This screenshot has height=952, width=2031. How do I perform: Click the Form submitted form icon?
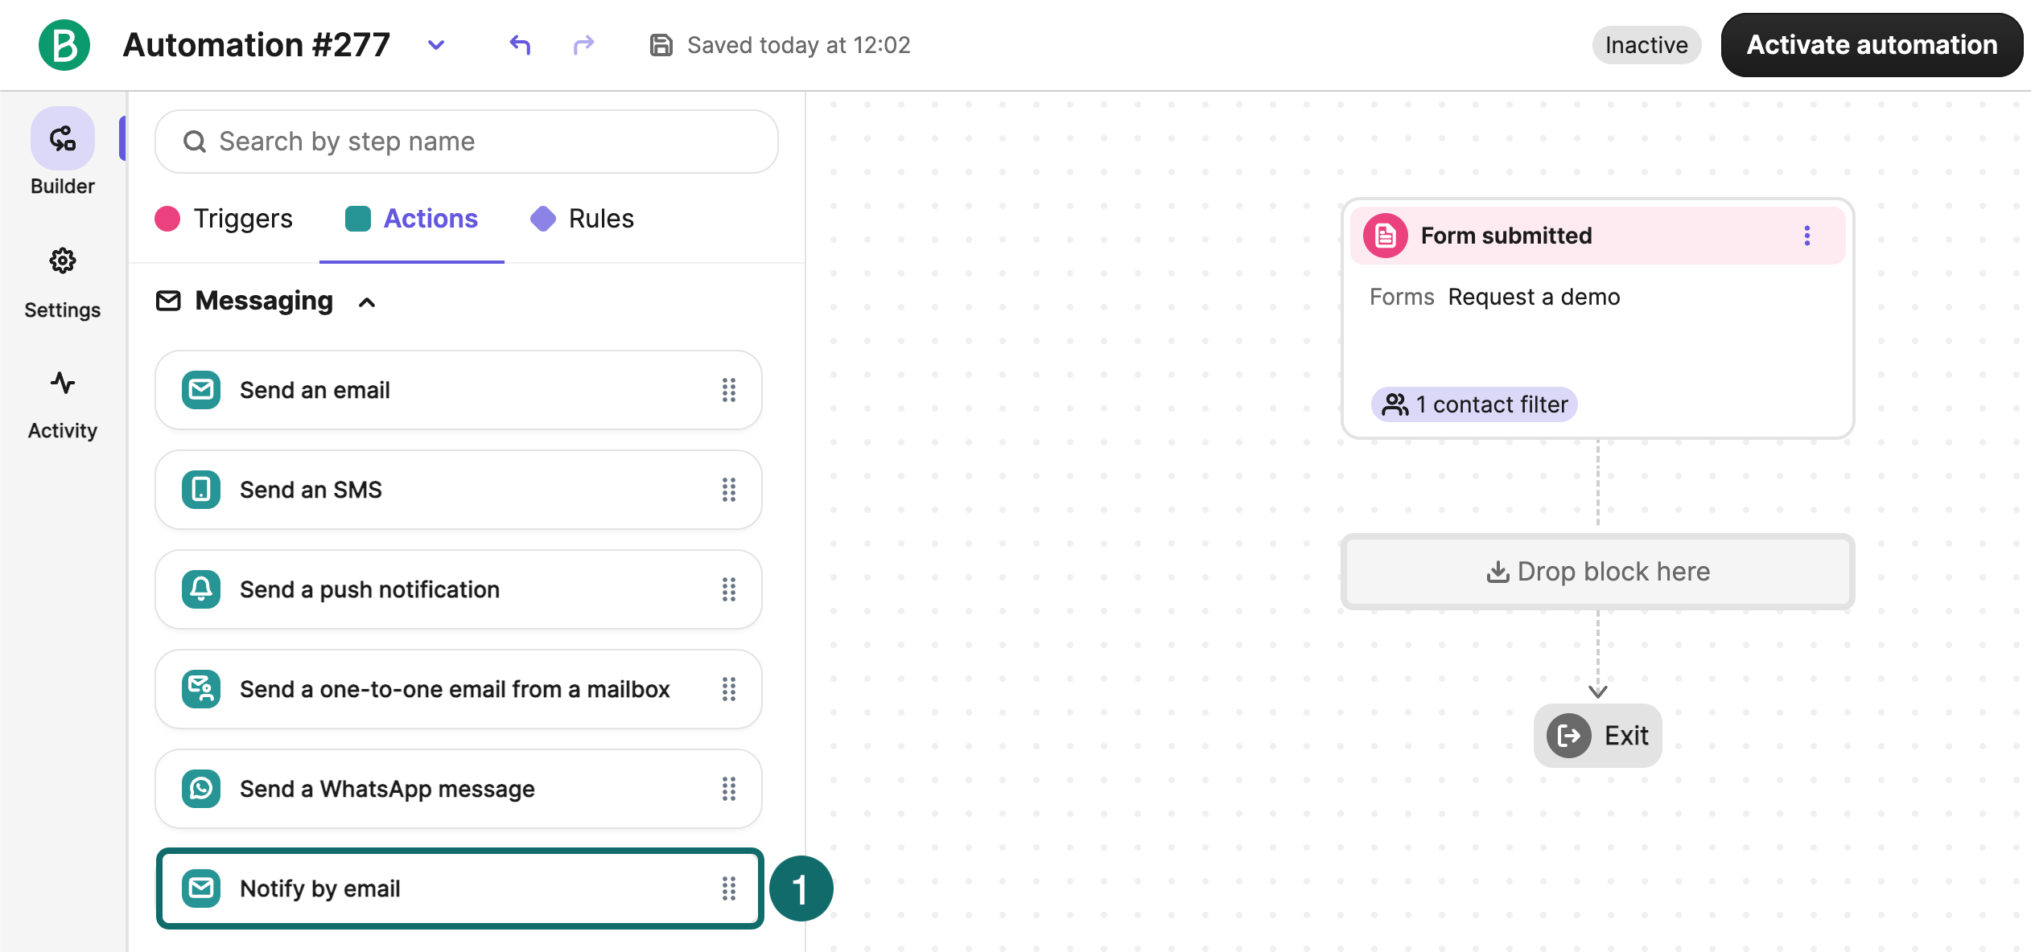pyautogui.click(x=1385, y=236)
